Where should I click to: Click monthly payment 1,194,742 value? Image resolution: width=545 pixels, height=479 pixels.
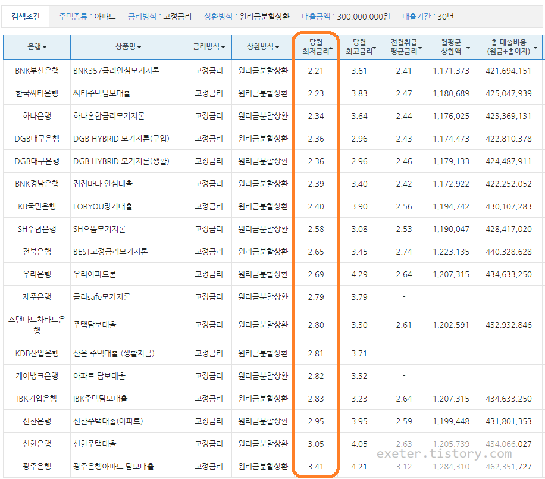[x=451, y=206]
